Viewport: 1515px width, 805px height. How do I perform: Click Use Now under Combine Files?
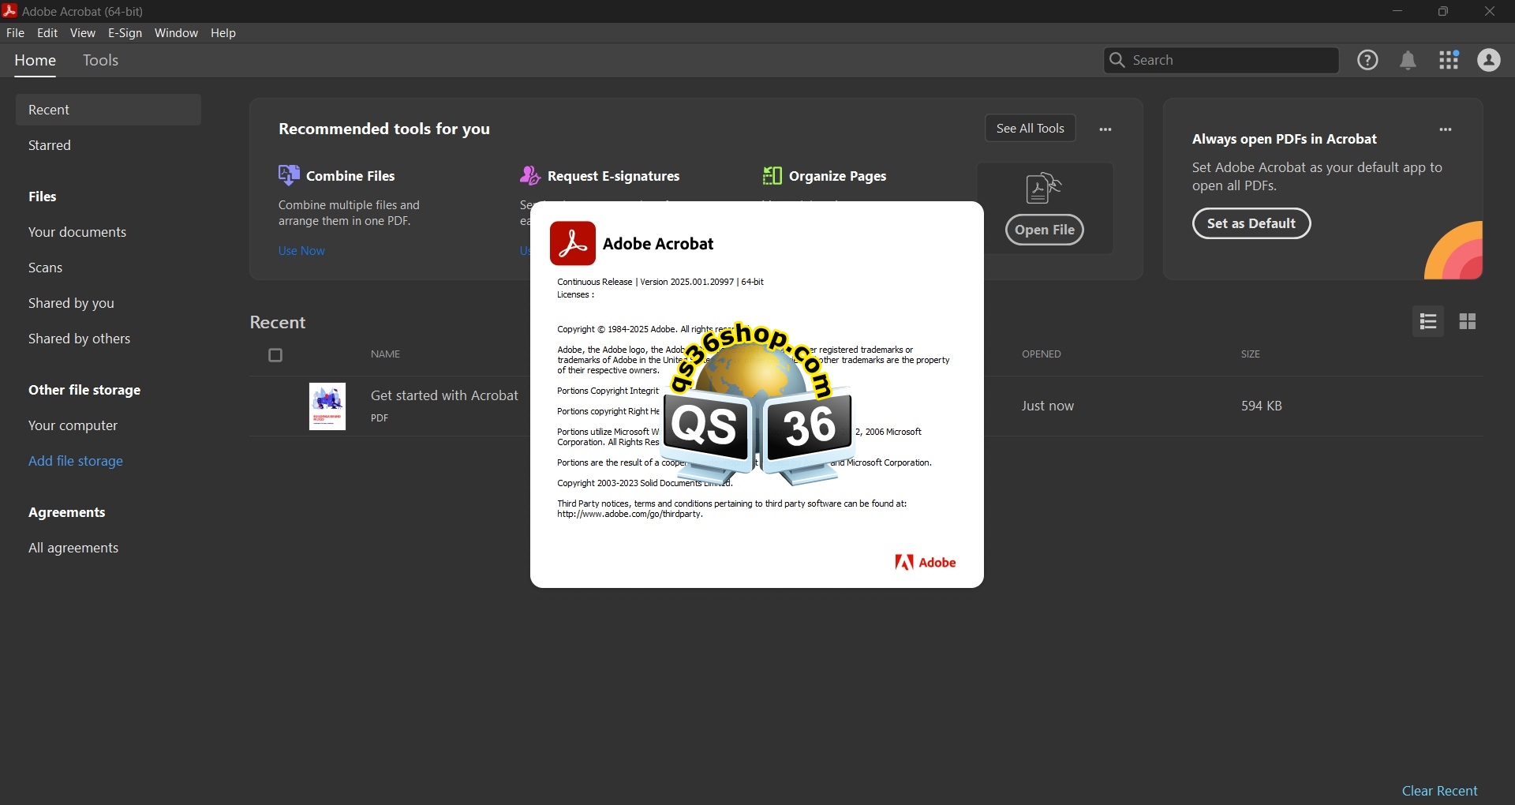[x=301, y=251]
